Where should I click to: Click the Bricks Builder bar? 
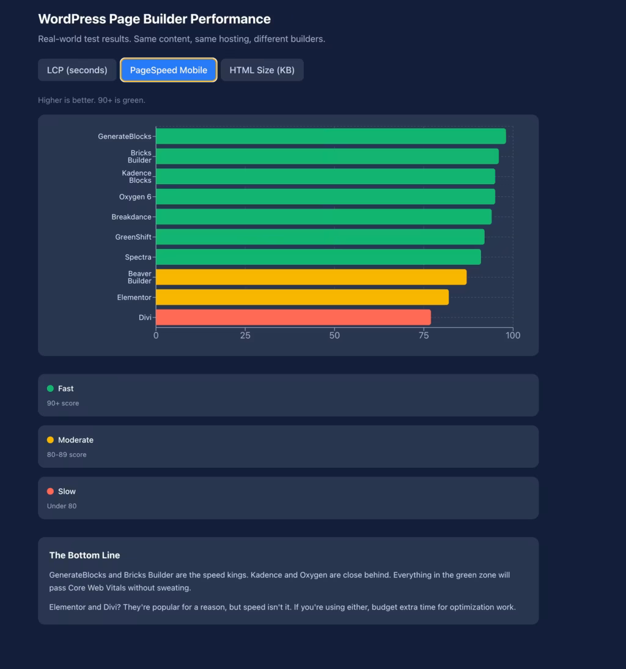coord(327,156)
